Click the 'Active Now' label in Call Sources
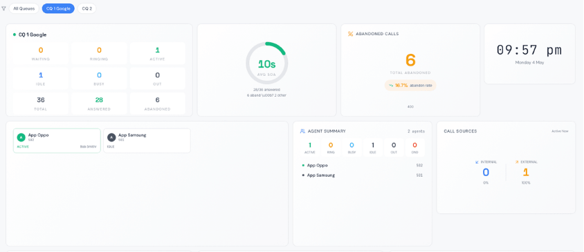The width and height of the screenshot is (584, 252). [x=560, y=131]
